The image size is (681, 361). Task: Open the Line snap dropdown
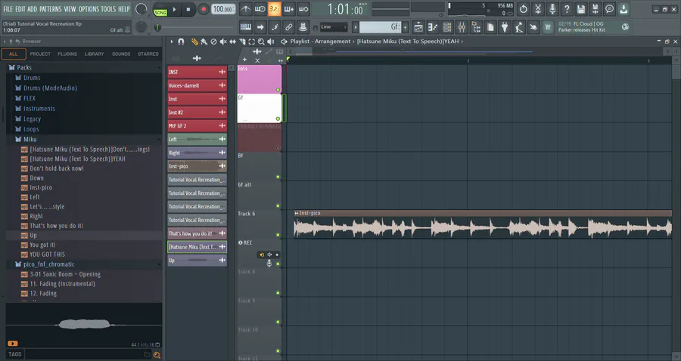pyautogui.click(x=334, y=27)
